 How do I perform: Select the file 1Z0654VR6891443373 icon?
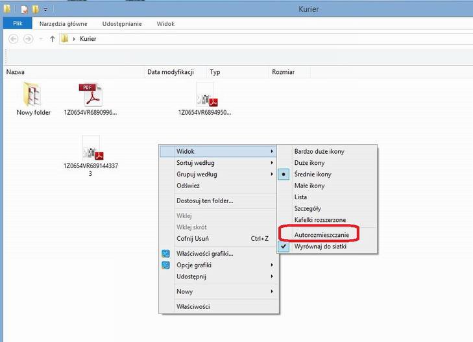tap(90, 148)
